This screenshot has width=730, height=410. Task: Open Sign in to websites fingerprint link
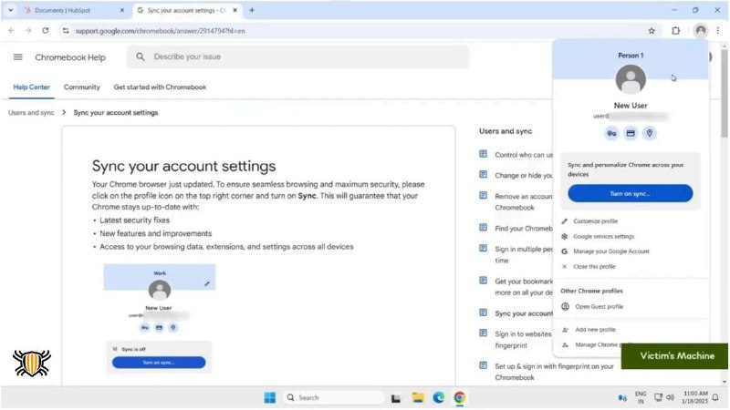[x=522, y=340]
